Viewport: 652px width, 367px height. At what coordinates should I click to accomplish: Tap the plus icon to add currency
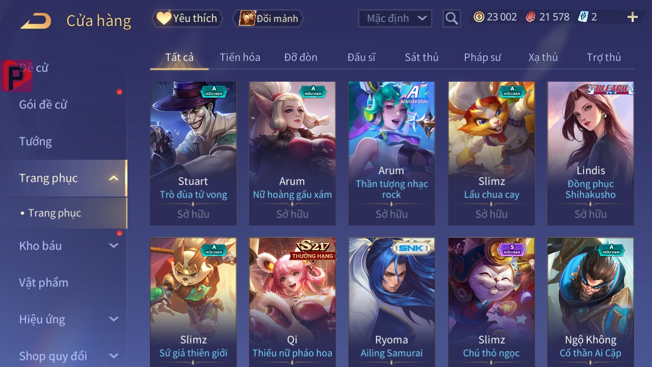coord(633,17)
